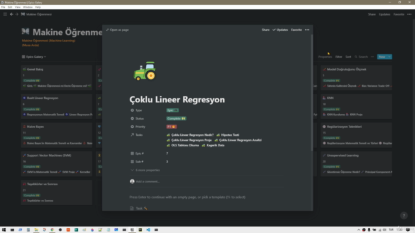The width and height of the screenshot is (415, 233).
Task: Expand the 6 more properties section
Action: [145, 170]
